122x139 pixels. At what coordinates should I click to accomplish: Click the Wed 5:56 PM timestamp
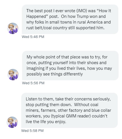pos(33,83)
